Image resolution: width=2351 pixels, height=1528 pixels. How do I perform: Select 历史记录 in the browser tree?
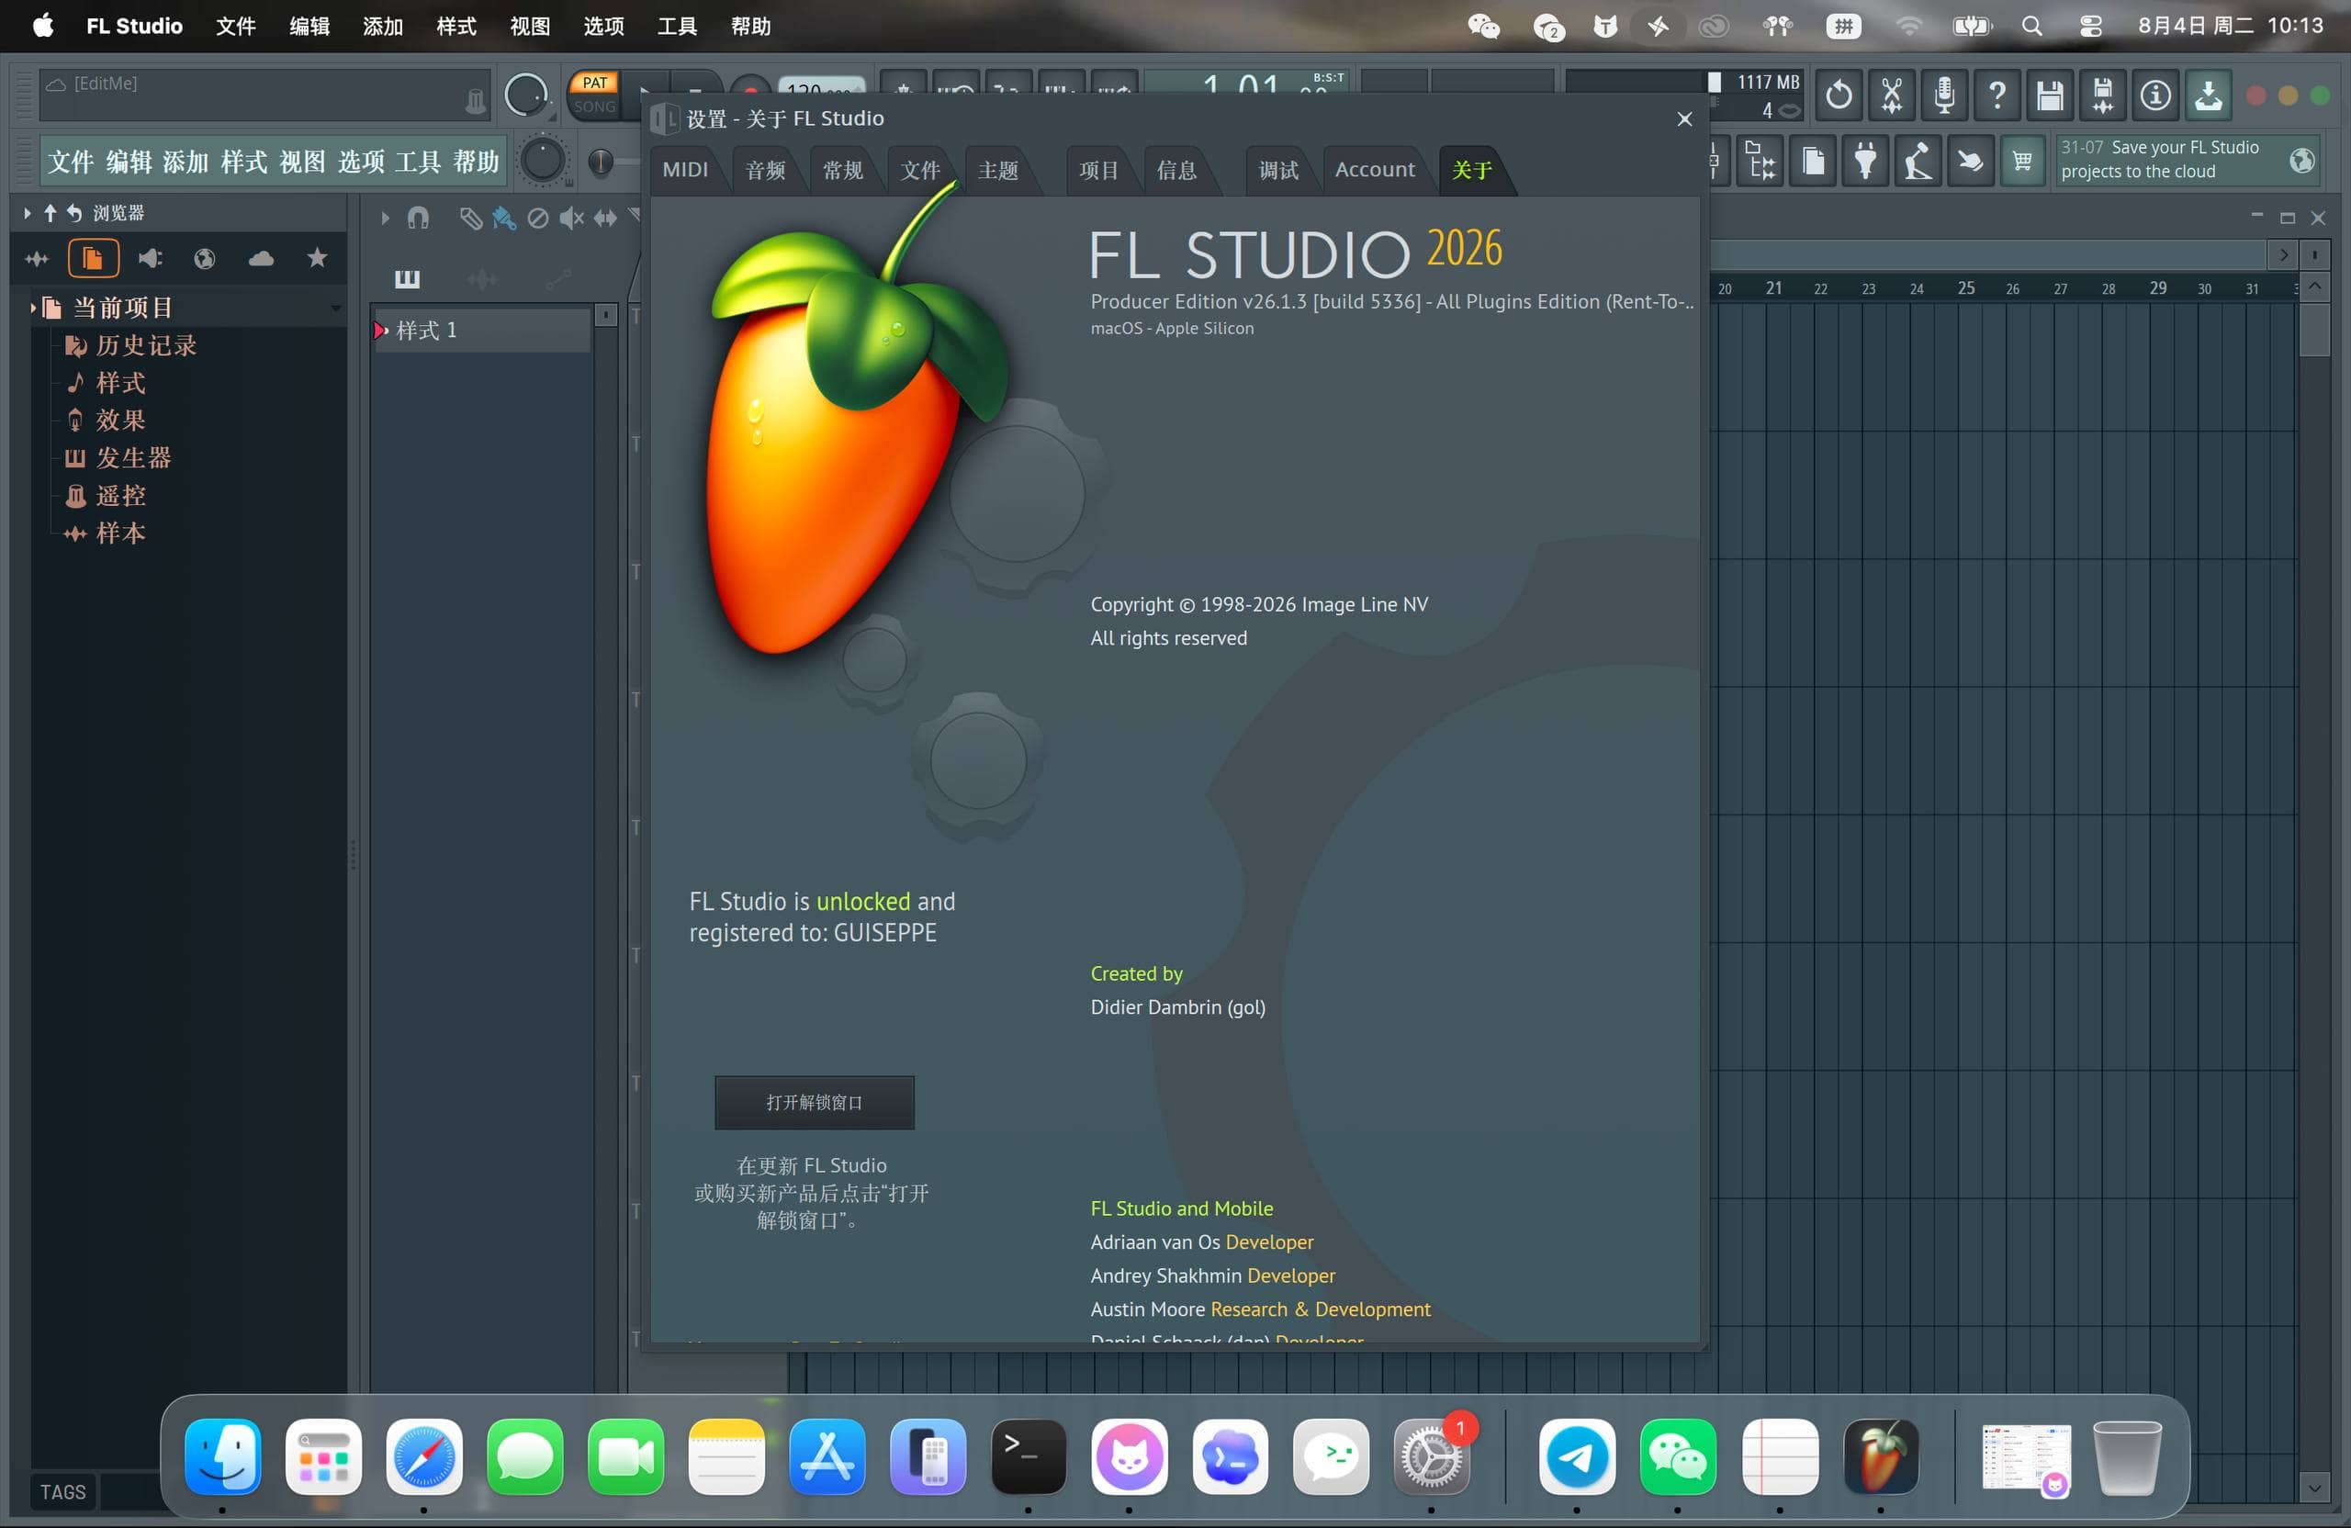pyautogui.click(x=146, y=345)
